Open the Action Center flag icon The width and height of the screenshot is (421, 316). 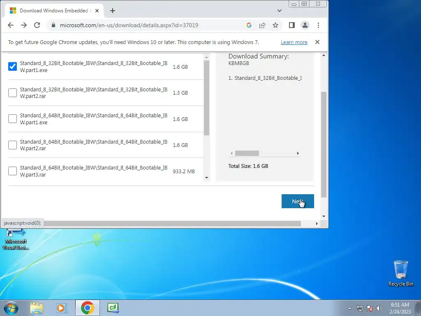370,308
